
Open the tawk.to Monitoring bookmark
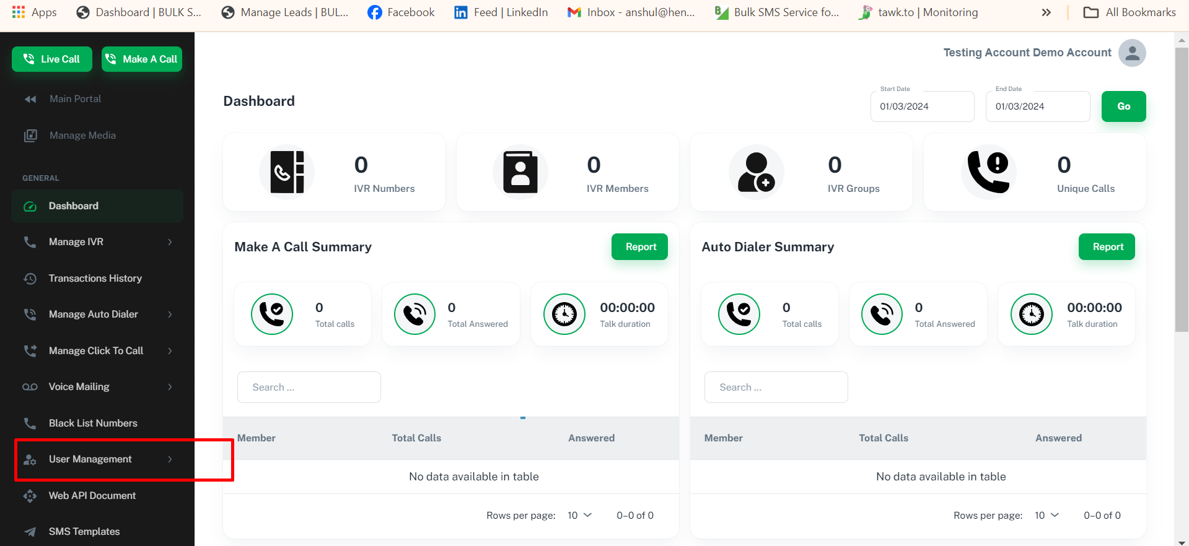918,12
